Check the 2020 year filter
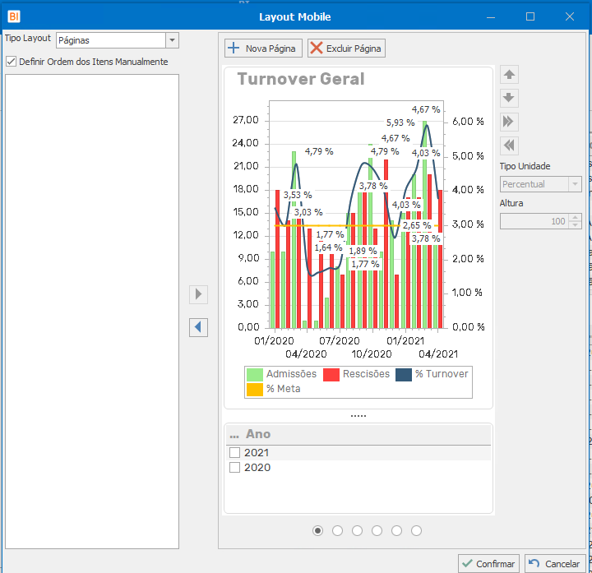The width and height of the screenshot is (592, 573). point(235,468)
